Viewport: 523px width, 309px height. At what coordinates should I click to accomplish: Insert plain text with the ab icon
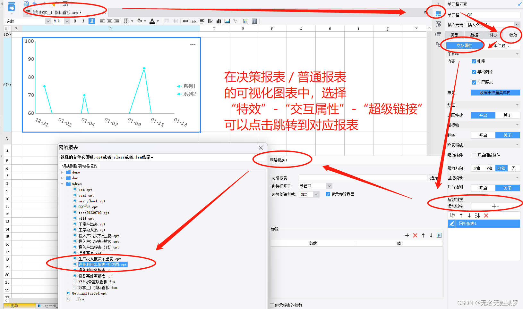point(194,21)
